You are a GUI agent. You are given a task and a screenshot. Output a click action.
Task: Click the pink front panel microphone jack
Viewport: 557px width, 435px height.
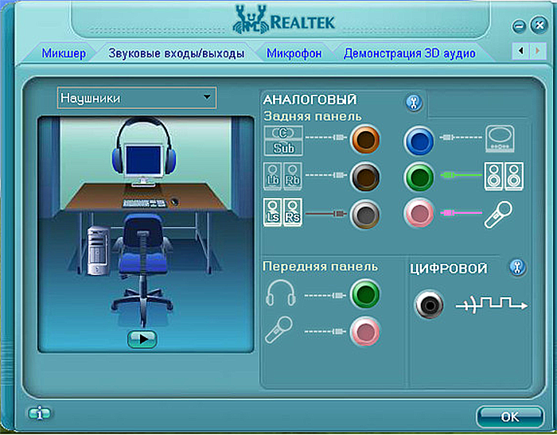pyautogui.click(x=364, y=332)
